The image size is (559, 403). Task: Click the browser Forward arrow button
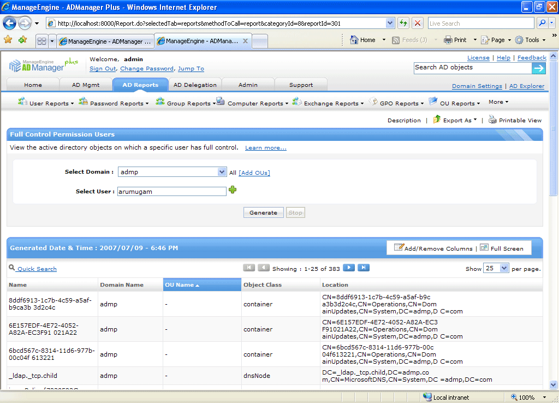[x=25, y=23]
